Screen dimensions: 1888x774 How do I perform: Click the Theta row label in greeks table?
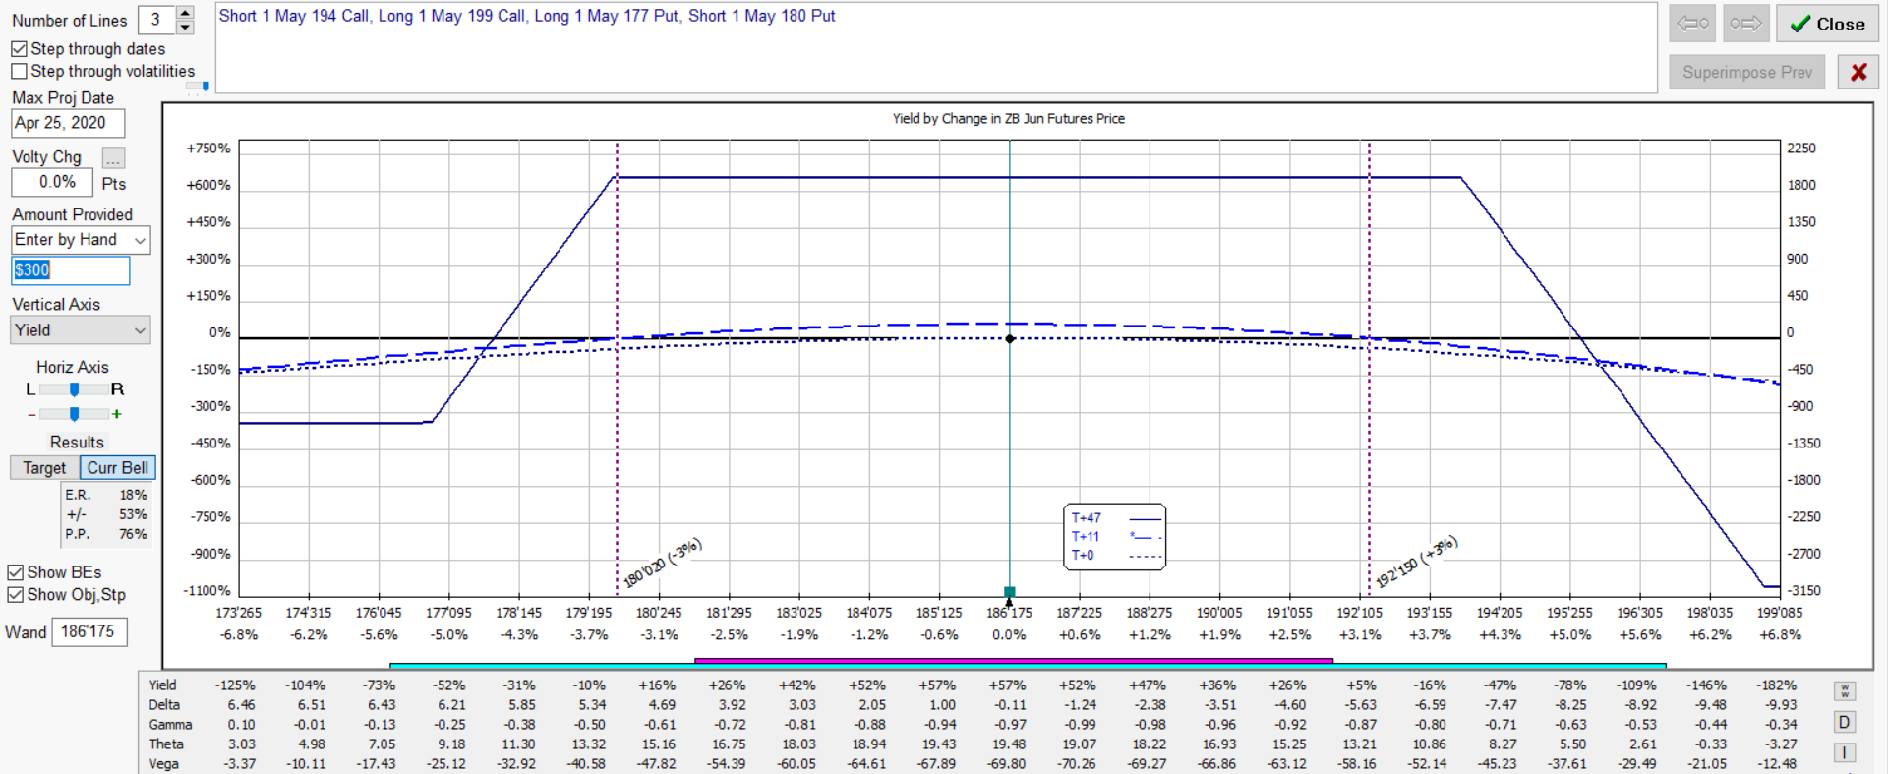(166, 744)
